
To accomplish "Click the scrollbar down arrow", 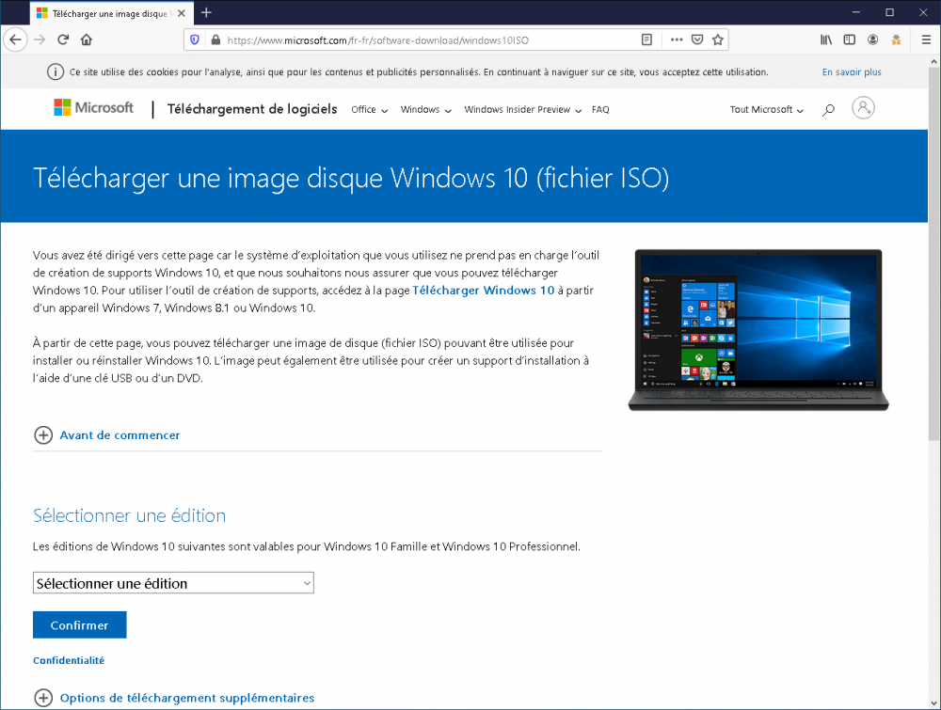I will coord(933,702).
